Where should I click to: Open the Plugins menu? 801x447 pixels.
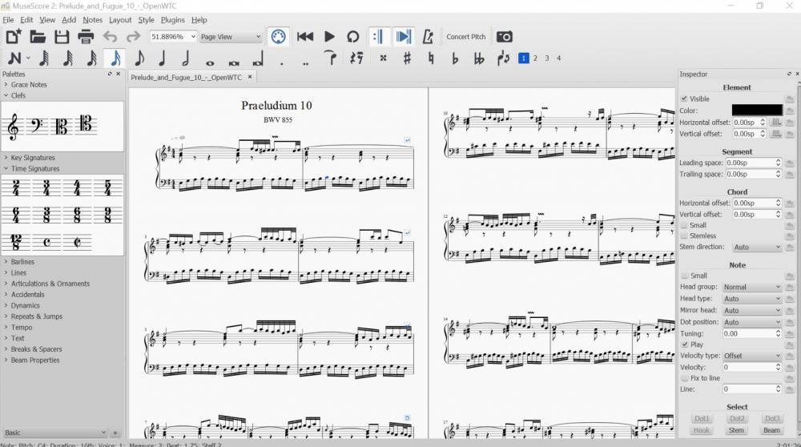coord(173,20)
